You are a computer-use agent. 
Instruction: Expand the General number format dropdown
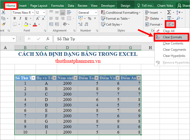point(96,12)
